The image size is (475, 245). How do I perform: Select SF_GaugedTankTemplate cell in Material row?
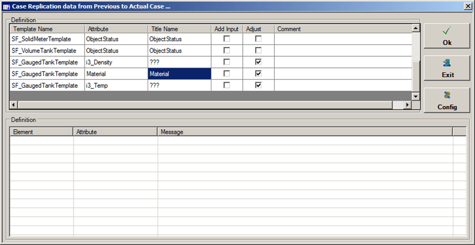tap(47, 74)
